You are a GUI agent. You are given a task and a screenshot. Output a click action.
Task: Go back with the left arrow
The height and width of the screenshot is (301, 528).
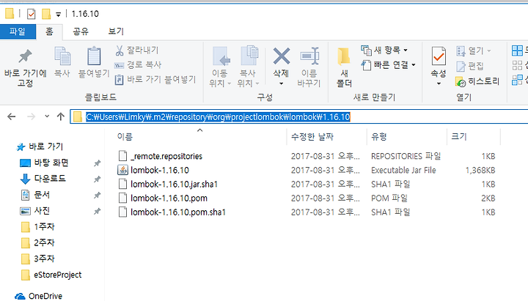coord(12,116)
